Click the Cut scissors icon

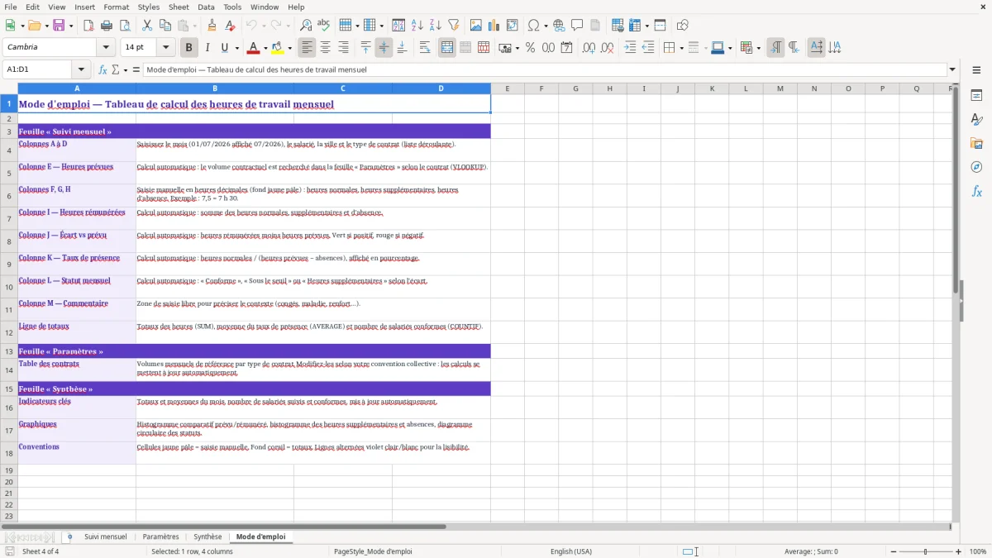147,26
